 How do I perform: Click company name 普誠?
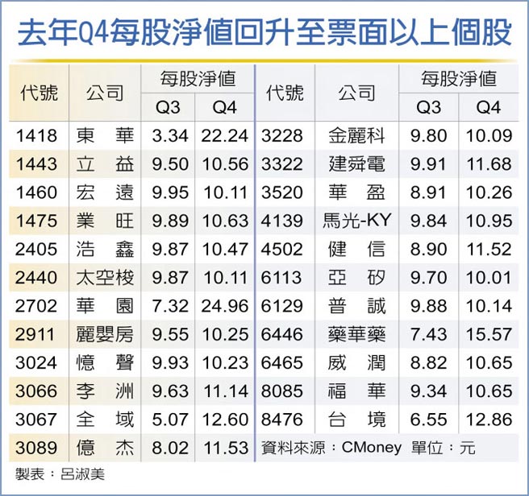(357, 306)
